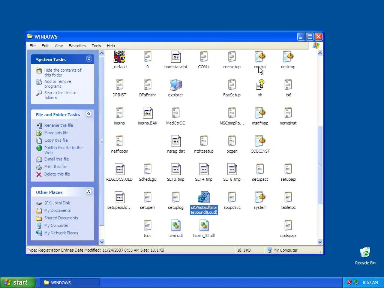Click Move this file link
384x288 pixels.
[56, 133]
